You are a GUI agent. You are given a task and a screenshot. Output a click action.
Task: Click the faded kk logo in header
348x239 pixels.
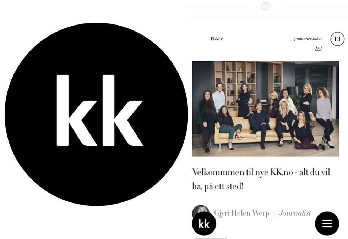tap(266, 6)
